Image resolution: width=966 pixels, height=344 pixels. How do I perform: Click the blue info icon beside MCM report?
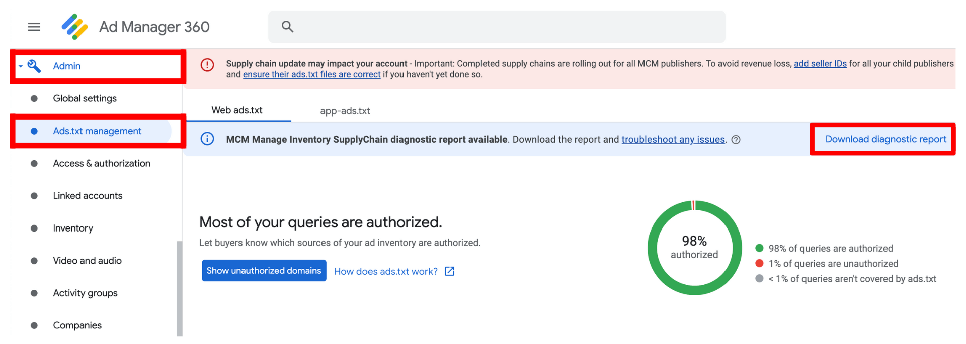click(x=207, y=139)
